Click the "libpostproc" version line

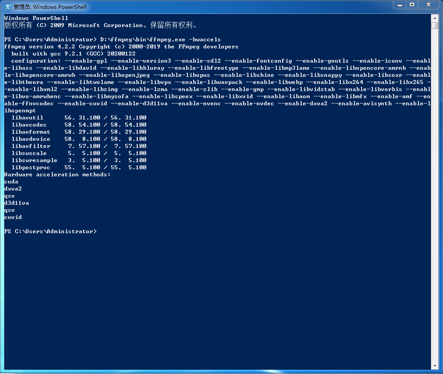79,167
